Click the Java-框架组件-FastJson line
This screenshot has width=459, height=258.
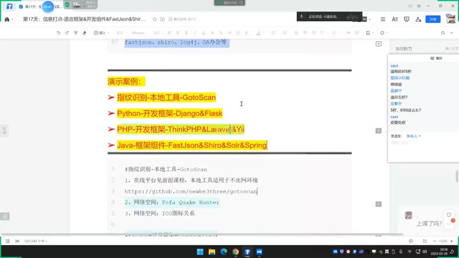(192, 145)
